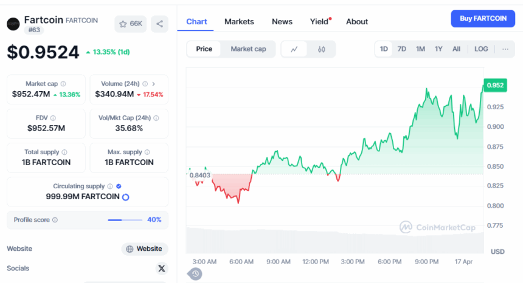
Task: Open Total supply info icon
Action: pyautogui.click(x=64, y=152)
